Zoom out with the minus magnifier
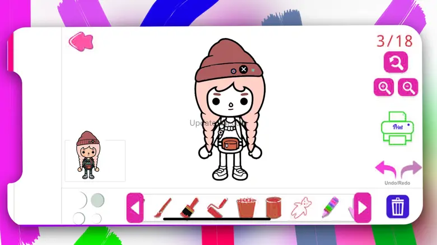 [x=408, y=88]
